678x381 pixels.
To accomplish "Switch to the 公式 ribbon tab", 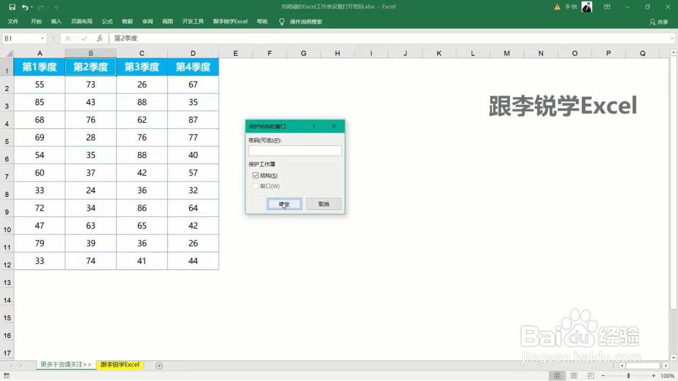I will (x=107, y=22).
